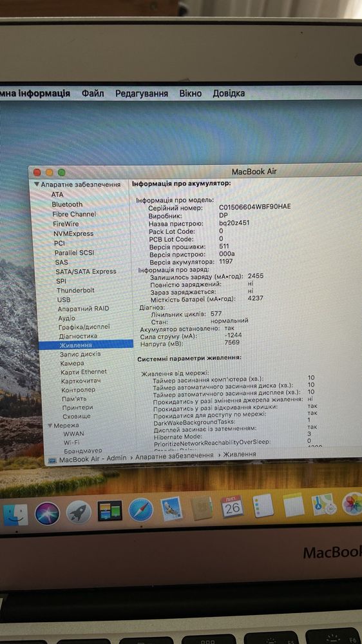The width and height of the screenshot is (362, 644).
Task: Open the Системна інформація app menu
Action: pos(35,93)
